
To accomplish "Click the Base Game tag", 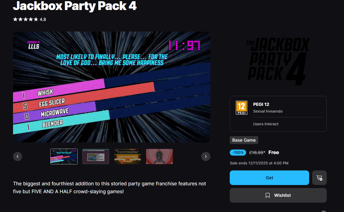I will pyautogui.click(x=244, y=140).
